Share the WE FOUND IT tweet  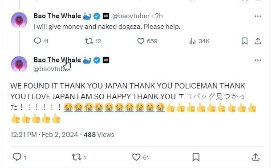point(256,157)
